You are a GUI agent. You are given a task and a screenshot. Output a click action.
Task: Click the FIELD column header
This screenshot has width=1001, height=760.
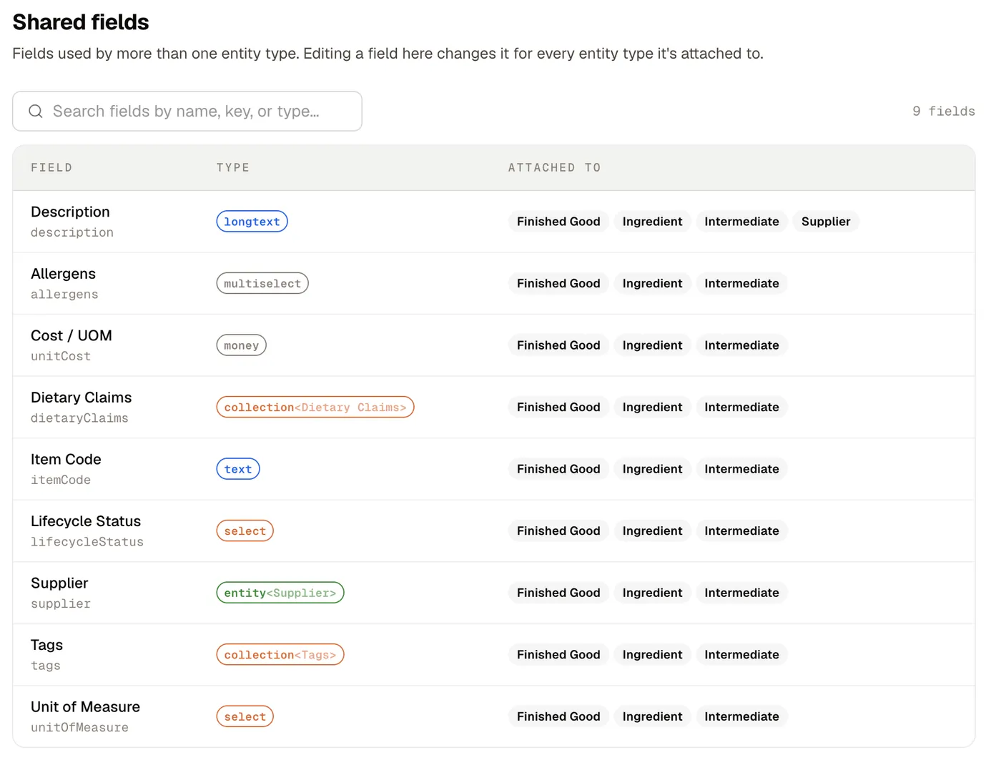coord(51,167)
